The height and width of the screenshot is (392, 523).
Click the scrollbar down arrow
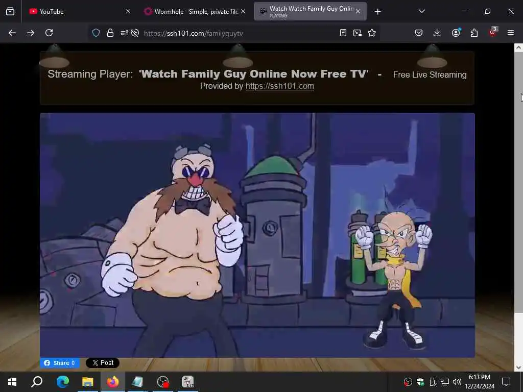pos(518,367)
